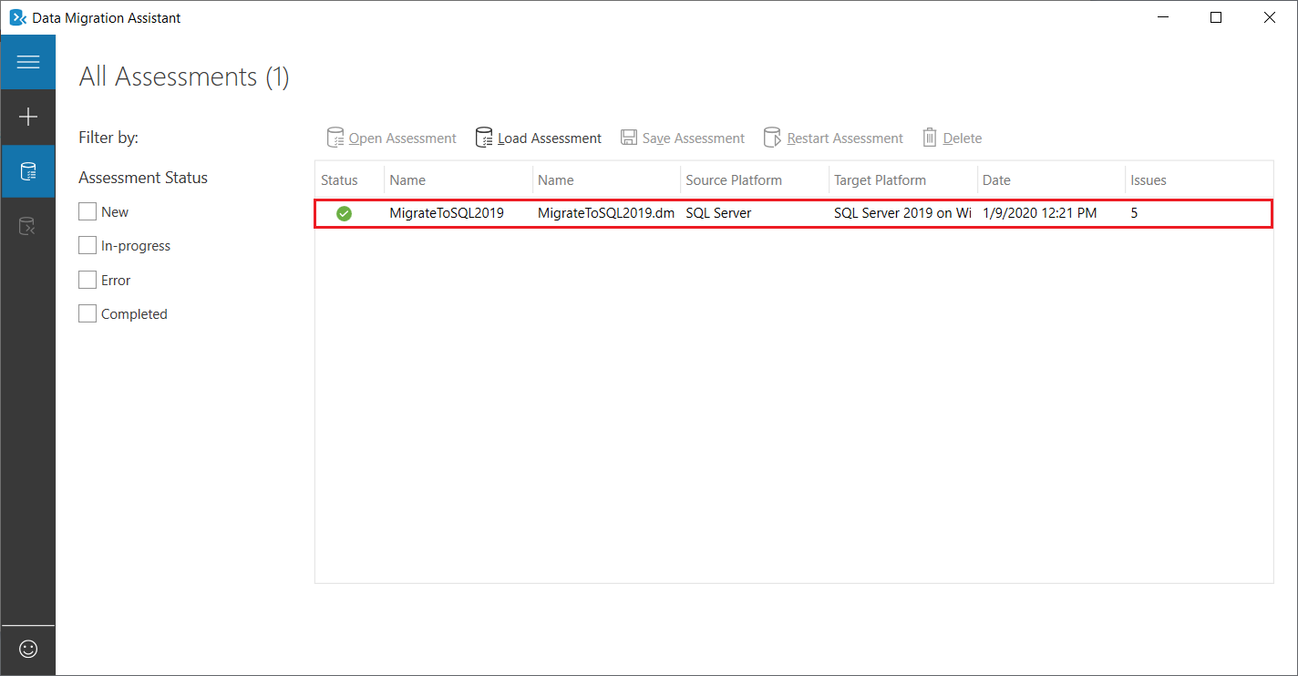Click Save Assessment in toolbar
Viewport: 1298px width, 676px height.
click(x=683, y=138)
